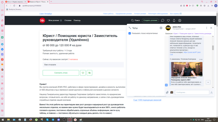Open Discord in Opera sidebar
Screen dimensions: 218x122
(2, 54)
